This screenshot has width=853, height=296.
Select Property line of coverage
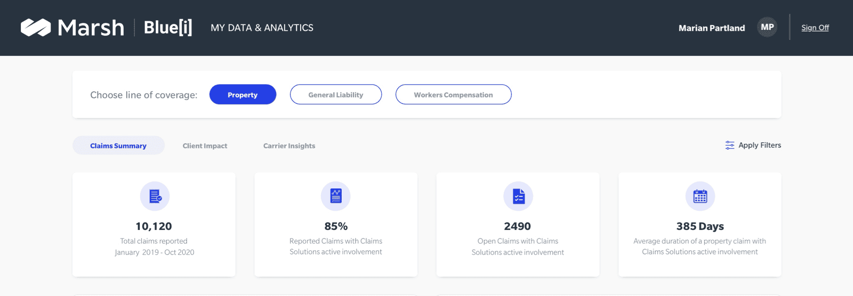[243, 94]
